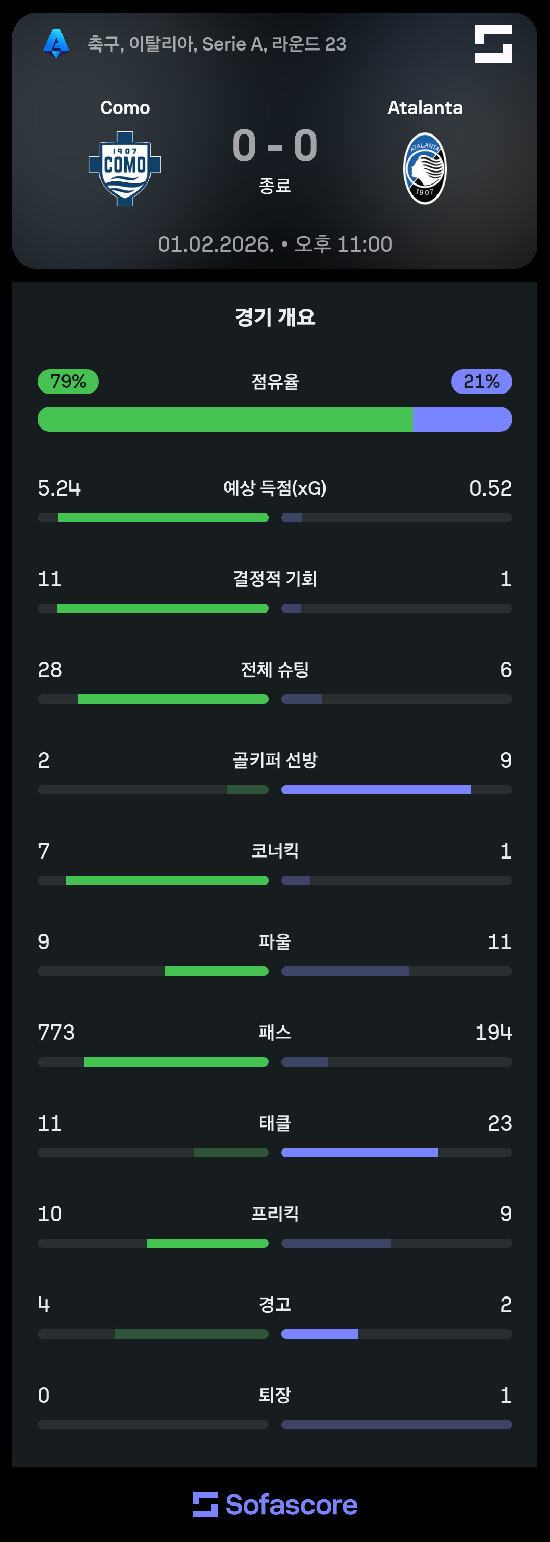Click Como's 패스 green bar
The height and width of the screenshot is (1542, 550).
pyautogui.click(x=176, y=1061)
